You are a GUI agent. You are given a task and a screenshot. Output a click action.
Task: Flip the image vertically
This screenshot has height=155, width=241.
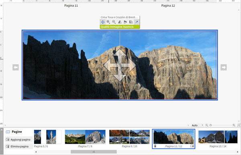tap(125, 22)
